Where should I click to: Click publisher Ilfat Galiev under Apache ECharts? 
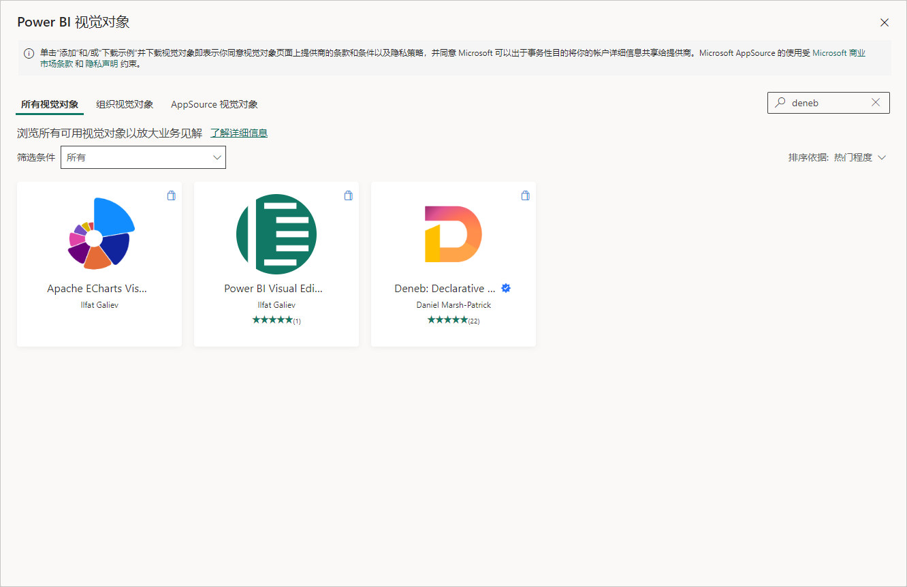pyautogui.click(x=99, y=305)
